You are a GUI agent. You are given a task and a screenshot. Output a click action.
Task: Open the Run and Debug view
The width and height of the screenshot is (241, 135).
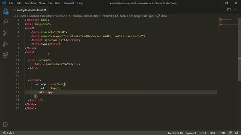[x=5, y=44]
